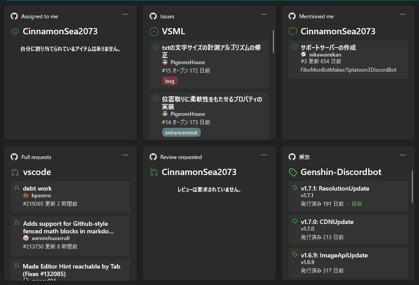
Task: Click PigeonsHouse avatar on issue #14
Action: [x=165, y=114]
